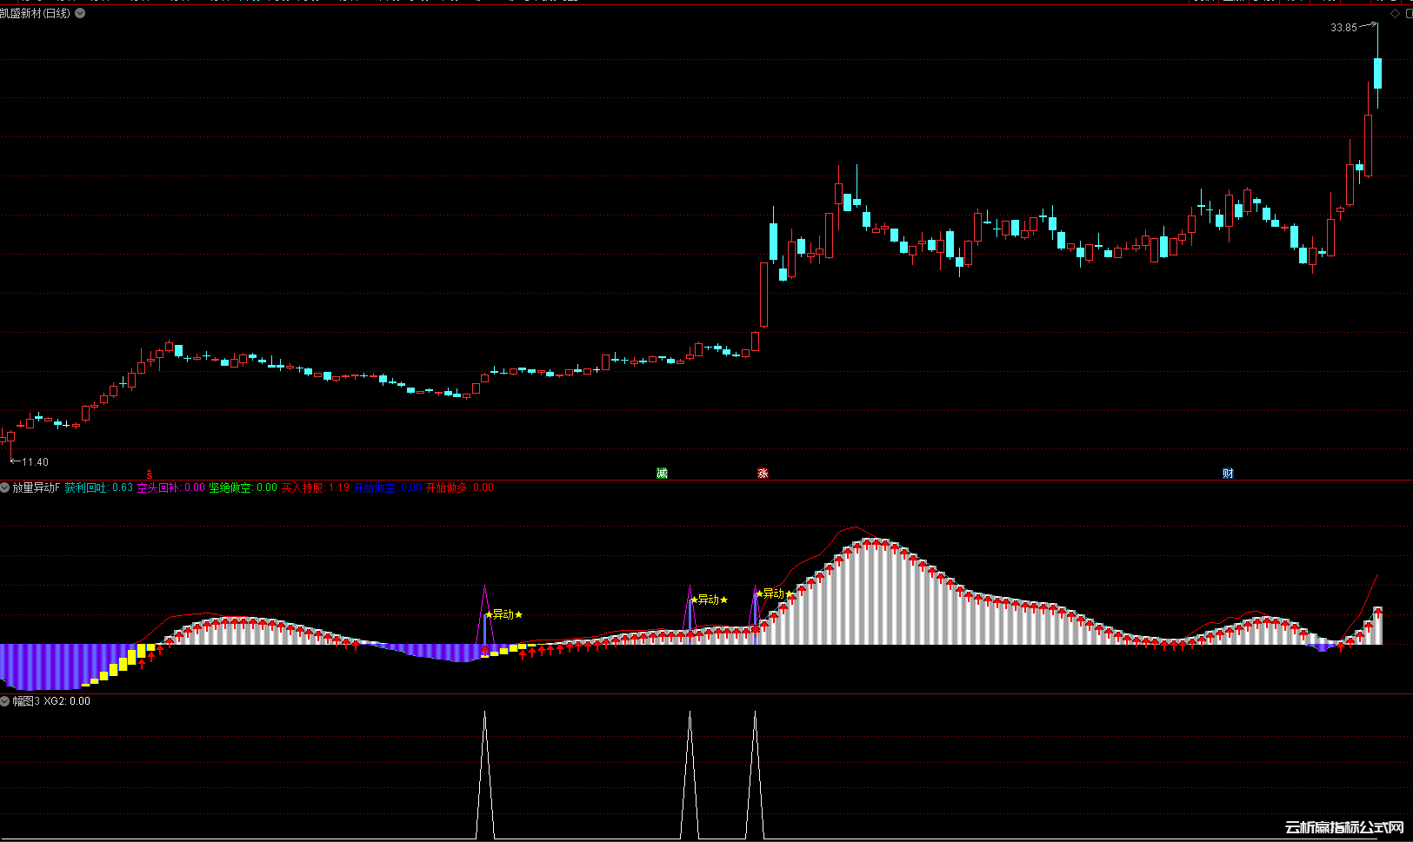Click the blue 财 event marker

coord(1228,474)
